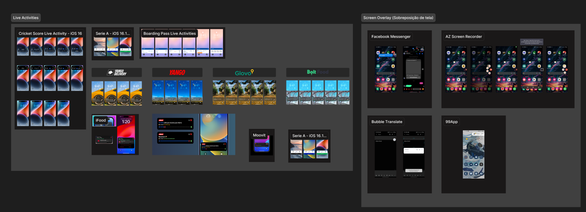Click the gray tooltip note above AZ Screen Recorder screens

coord(532,42)
